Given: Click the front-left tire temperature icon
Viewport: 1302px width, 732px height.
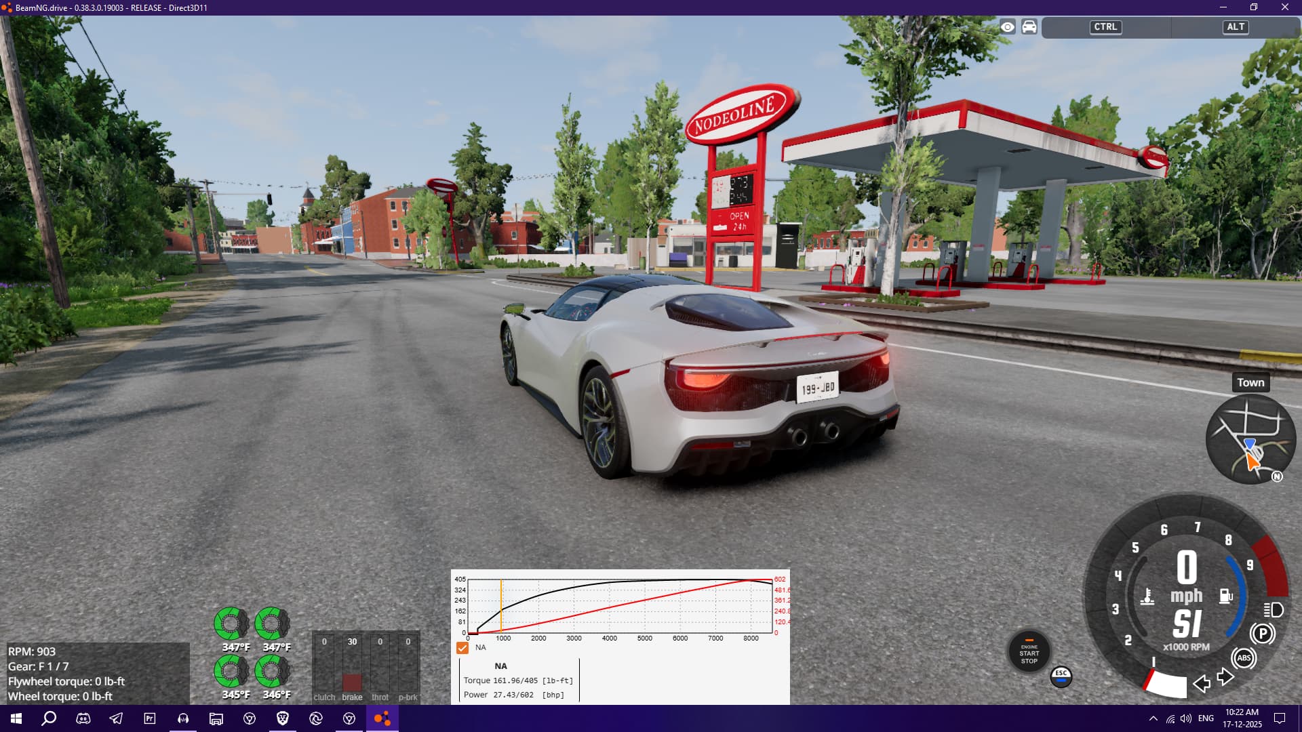Looking at the screenshot, I should pyautogui.click(x=231, y=622).
